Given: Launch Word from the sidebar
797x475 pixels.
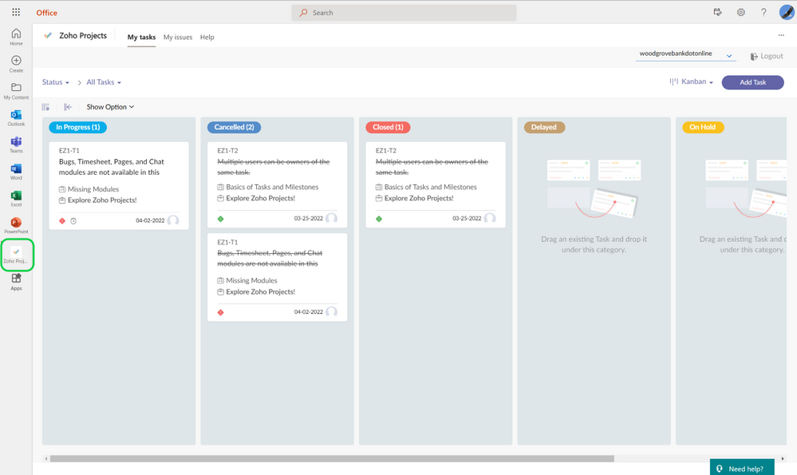Looking at the screenshot, I should [16, 172].
